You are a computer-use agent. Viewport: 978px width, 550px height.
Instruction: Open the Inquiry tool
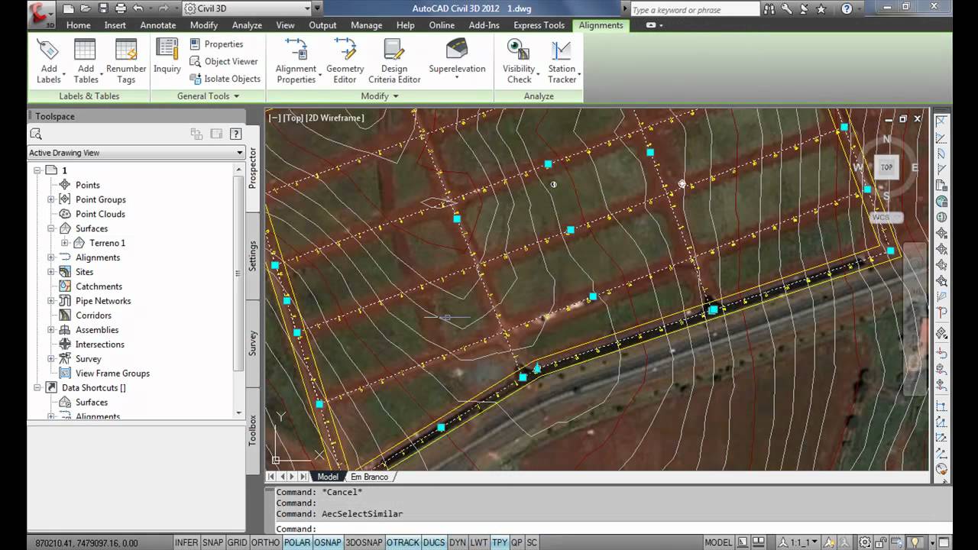167,56
